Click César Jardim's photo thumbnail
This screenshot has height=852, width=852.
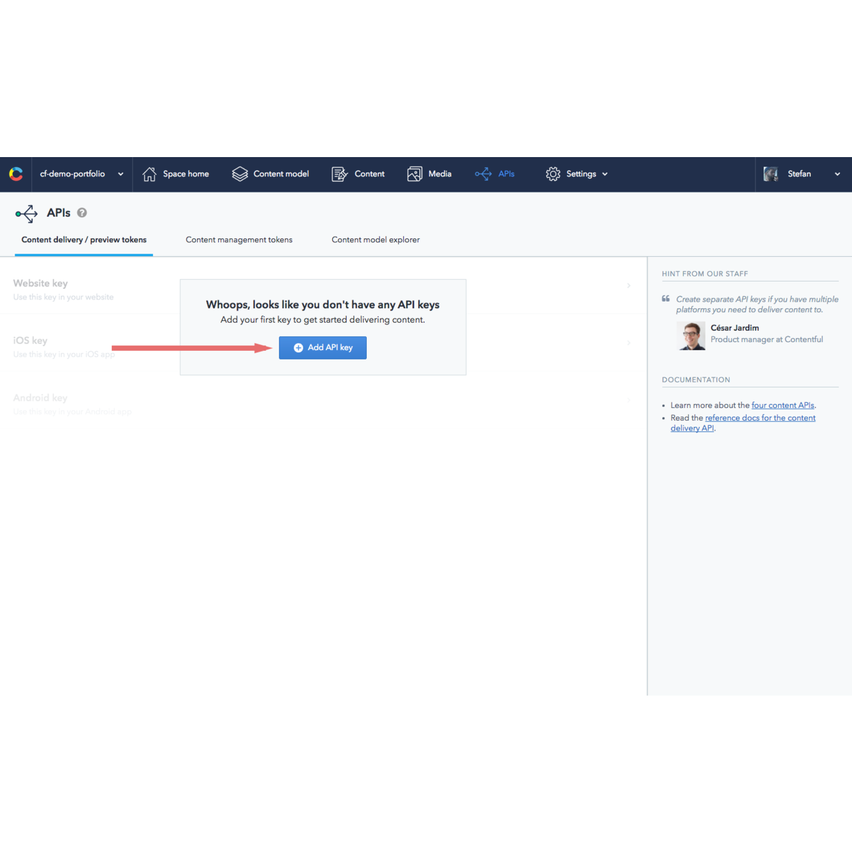click(x=691, y=335)
